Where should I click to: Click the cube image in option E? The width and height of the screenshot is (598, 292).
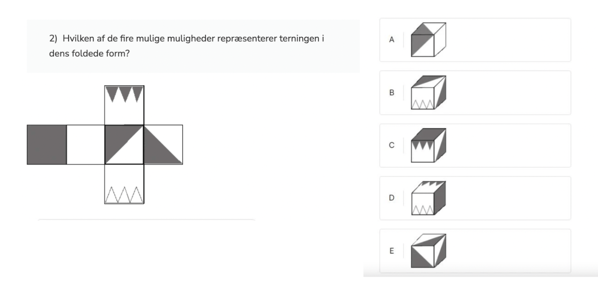pos(429,251)
